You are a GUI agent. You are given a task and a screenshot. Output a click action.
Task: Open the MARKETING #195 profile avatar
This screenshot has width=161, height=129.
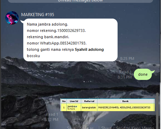12,18
